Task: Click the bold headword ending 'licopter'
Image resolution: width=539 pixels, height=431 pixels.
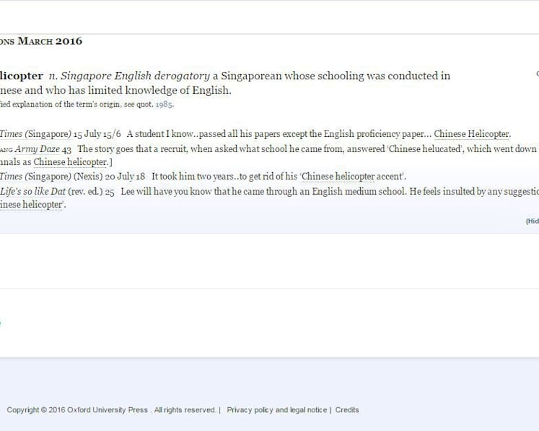Action: click(x=22, y=76)
